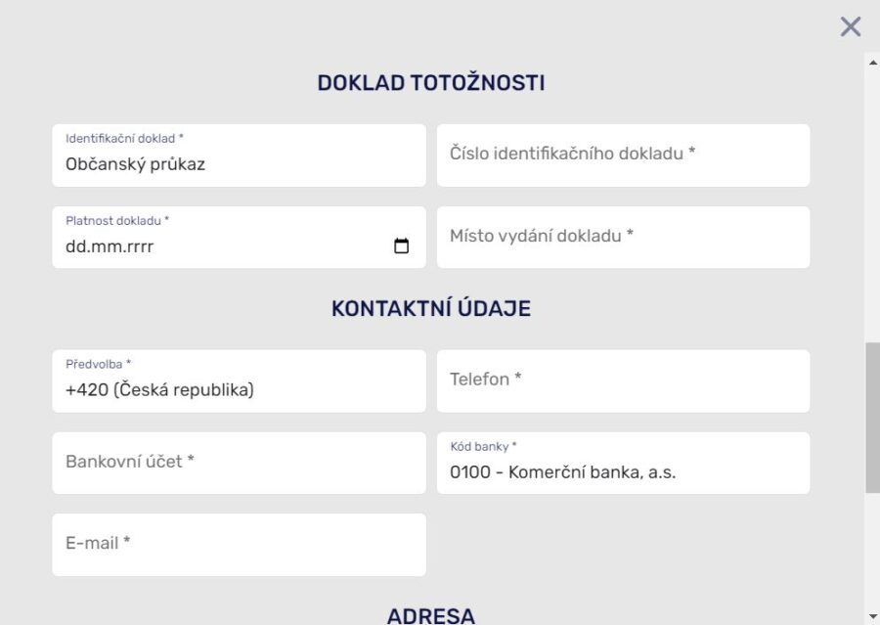Open the Kód banky dropdown
This screenshot has width=880, height=625.
(623, 464)
